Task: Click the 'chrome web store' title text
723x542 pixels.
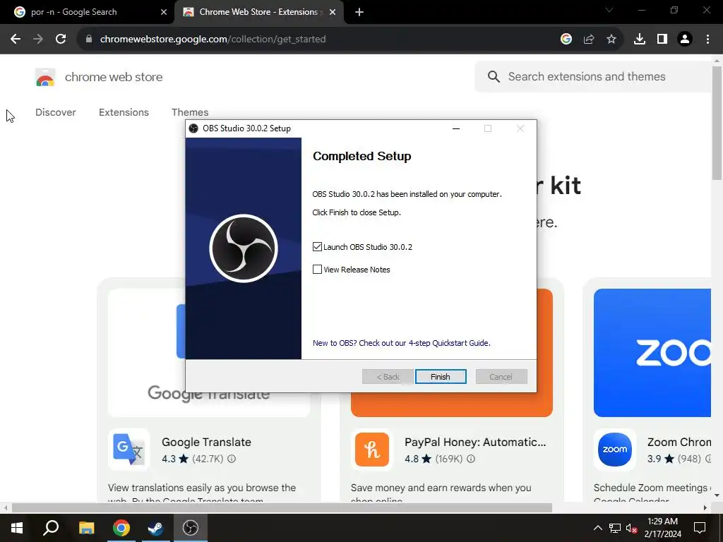Action: click(114, 77)
